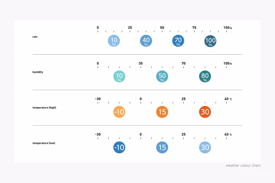Click the 50 mark on rain scale
This screenshot has height=183, width=275.
pos(162,28)
